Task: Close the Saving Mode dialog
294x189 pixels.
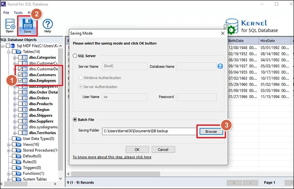Action: (222, 33)
